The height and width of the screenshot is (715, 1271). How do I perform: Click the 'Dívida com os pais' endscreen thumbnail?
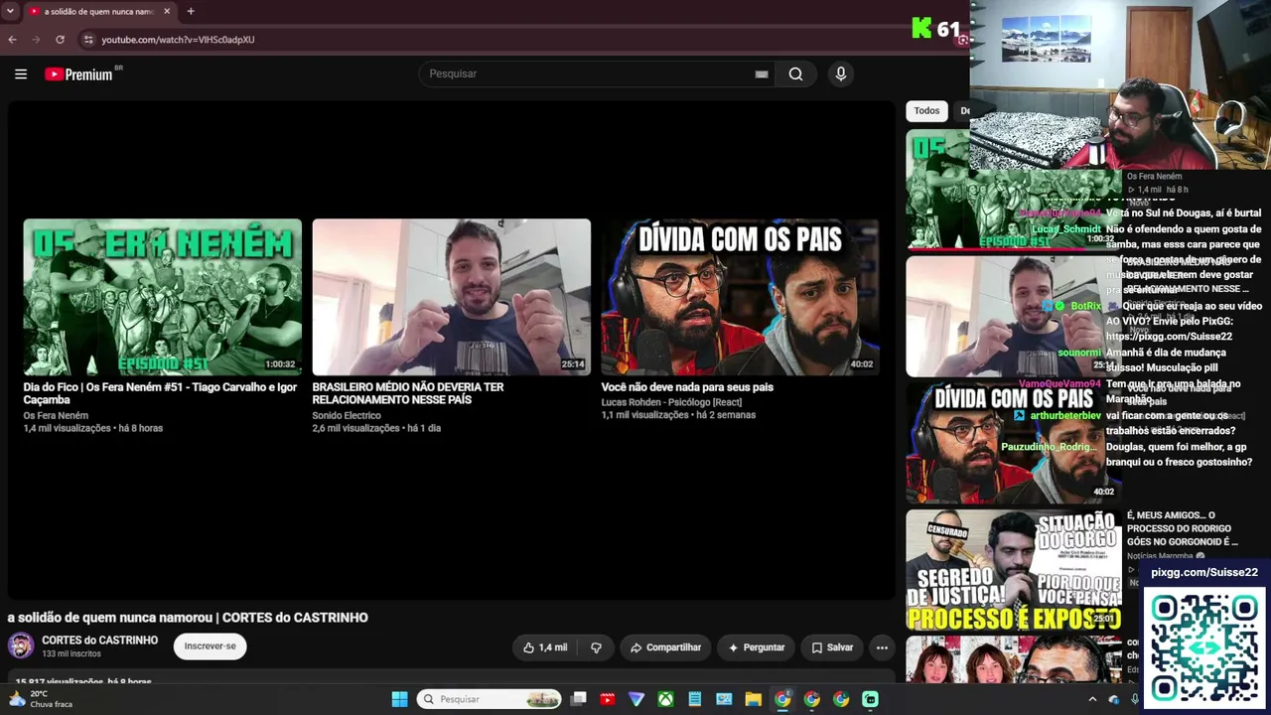(741, 297)
